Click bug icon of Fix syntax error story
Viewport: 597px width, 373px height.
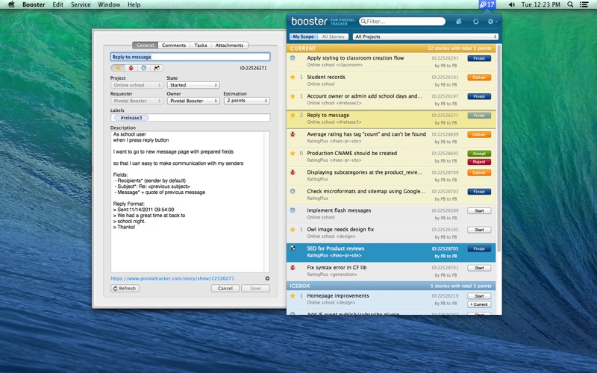[x=293, y=267]
